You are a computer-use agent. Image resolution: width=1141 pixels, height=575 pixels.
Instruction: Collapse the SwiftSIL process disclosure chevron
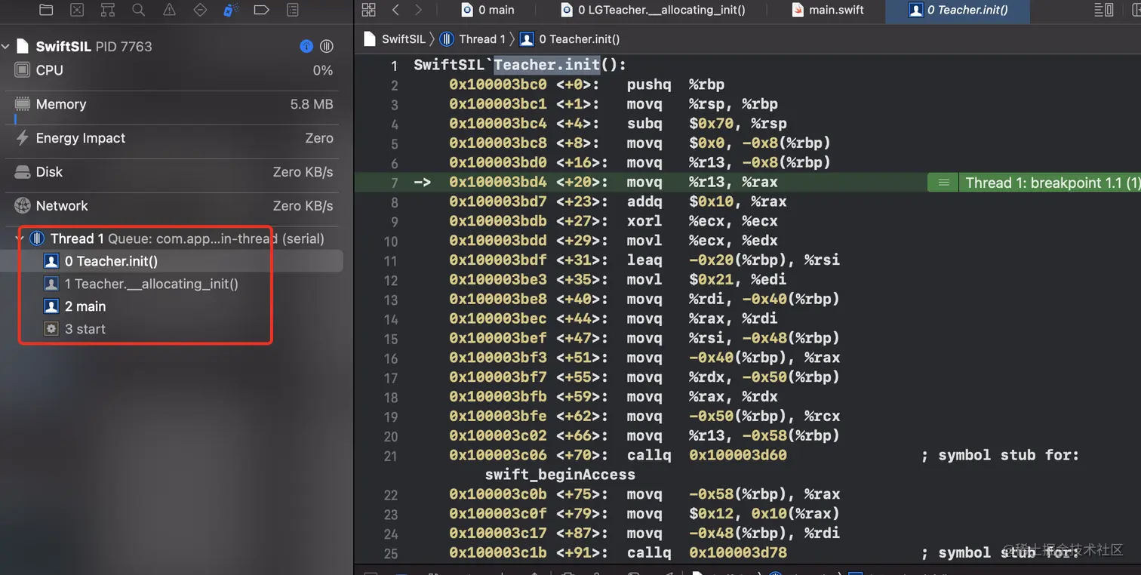coord(6,47)
